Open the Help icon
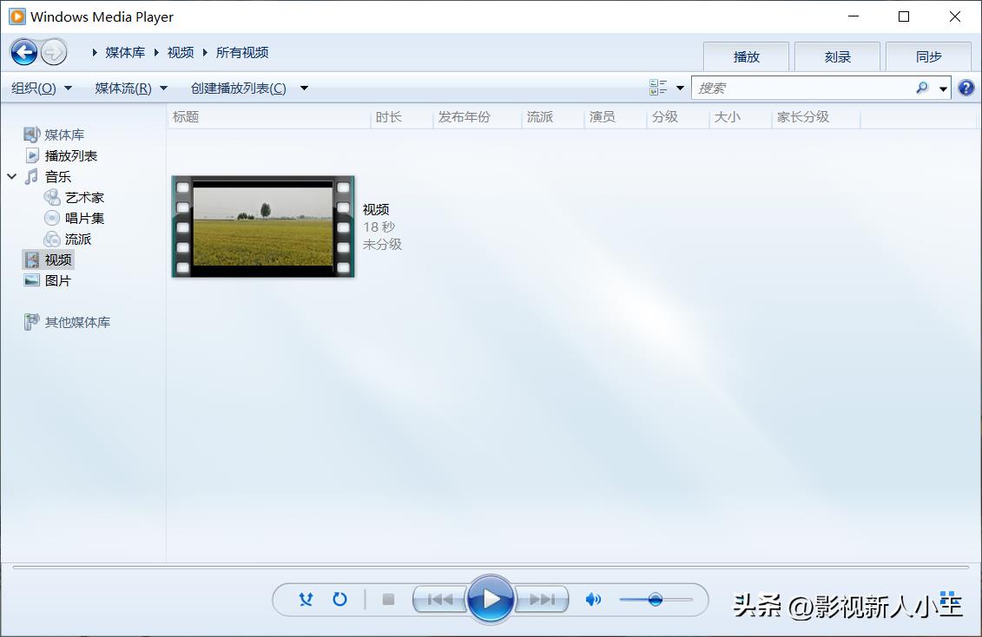This screenshot has width=982, height=637. [x=966, y=88]
